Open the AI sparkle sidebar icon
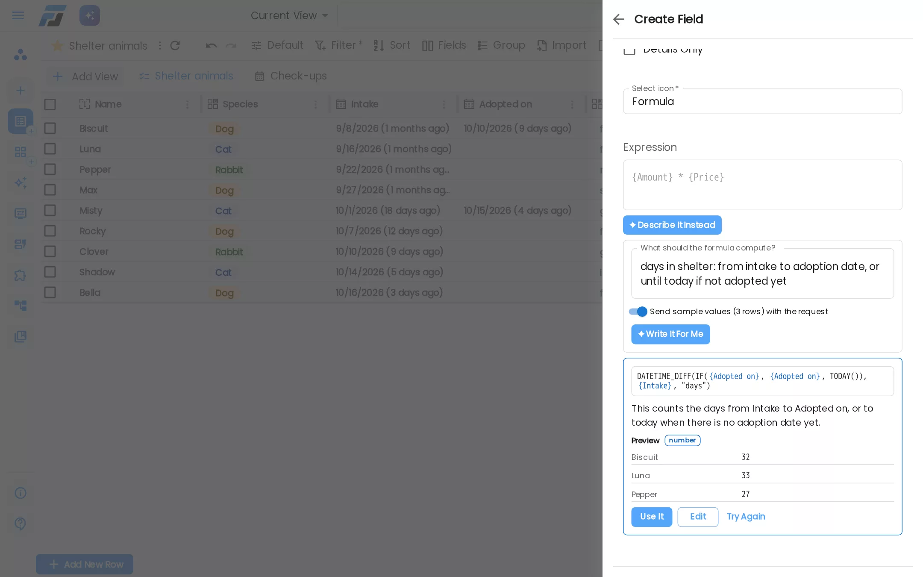This screenshot has width=923, height=577. coord(21,183)
